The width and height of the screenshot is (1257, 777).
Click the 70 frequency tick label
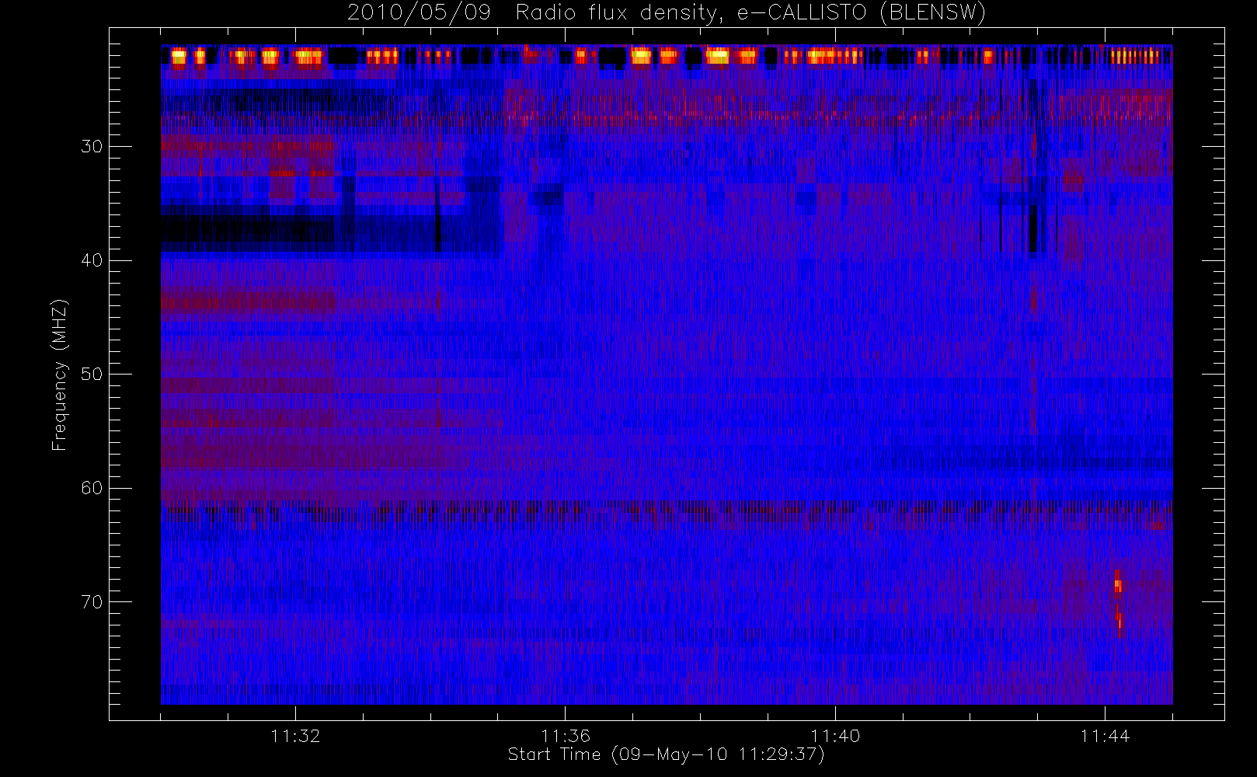point(92,602)
